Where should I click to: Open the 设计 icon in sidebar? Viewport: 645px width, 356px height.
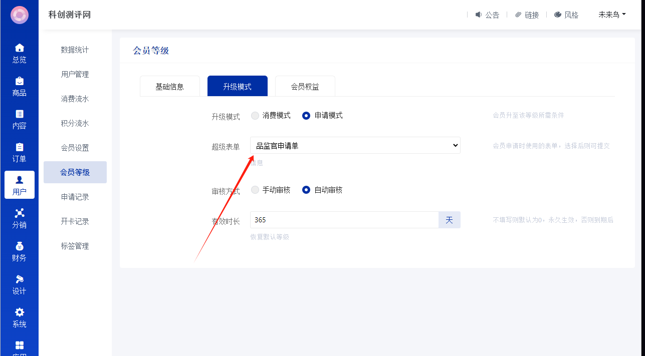point(19,279)
